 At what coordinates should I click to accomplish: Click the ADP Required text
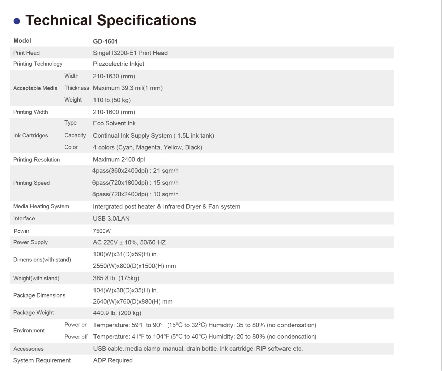[113, 360]
